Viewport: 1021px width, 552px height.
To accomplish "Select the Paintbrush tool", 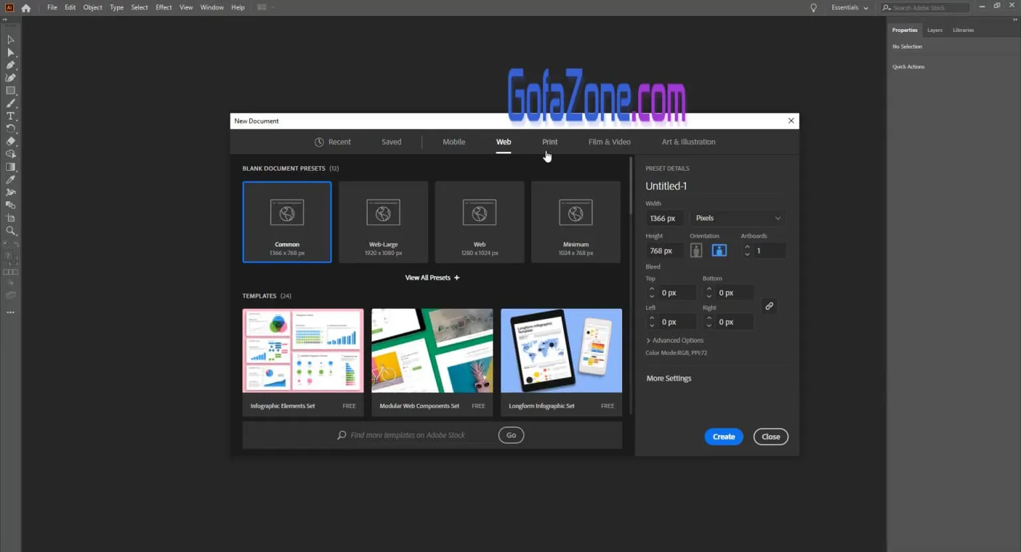I will 11,103.
